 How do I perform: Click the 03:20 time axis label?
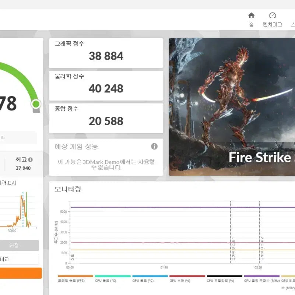[x=258, y=267]
